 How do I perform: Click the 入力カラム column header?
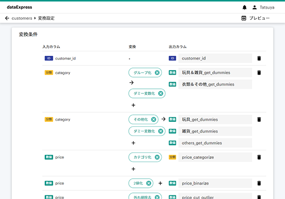point(51,47)
